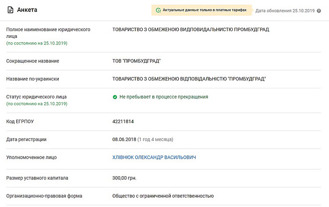Click the Статус юридического лица label
The width and height of the screenshot is (329, 207).
coord(36,97)
